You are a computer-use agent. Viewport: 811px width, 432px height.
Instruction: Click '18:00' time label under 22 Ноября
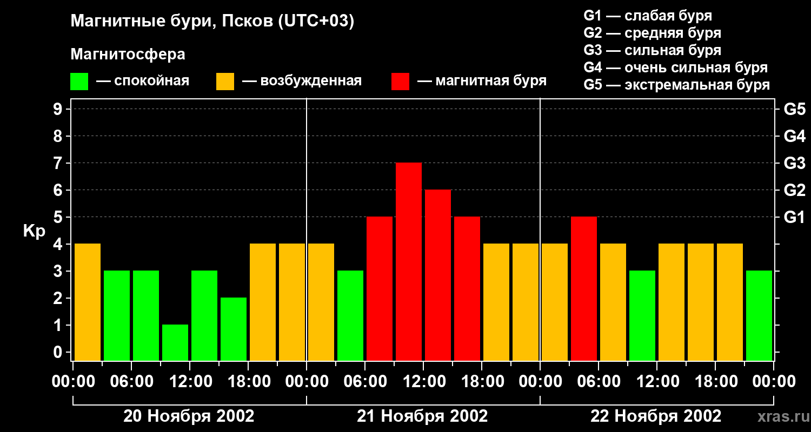point(715,382)
